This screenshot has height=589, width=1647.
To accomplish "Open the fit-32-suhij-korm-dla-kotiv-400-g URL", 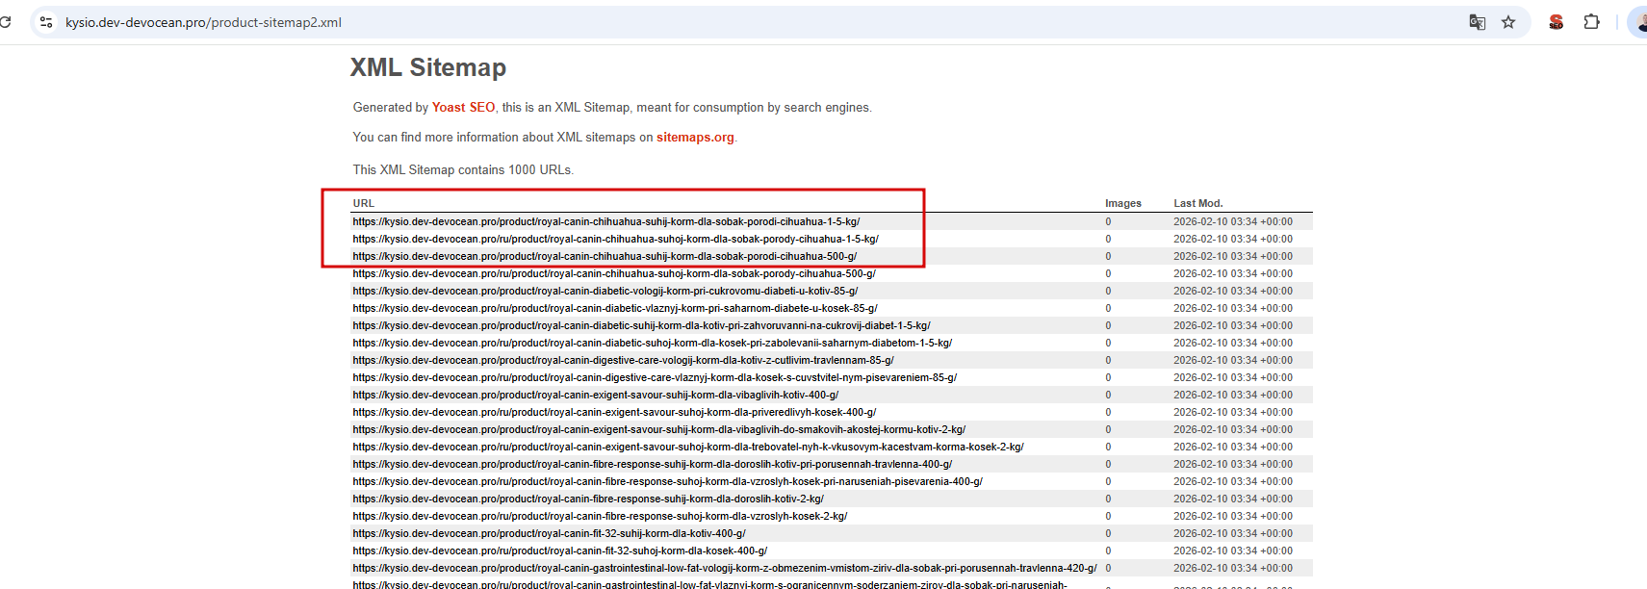I will coord(549,533).
